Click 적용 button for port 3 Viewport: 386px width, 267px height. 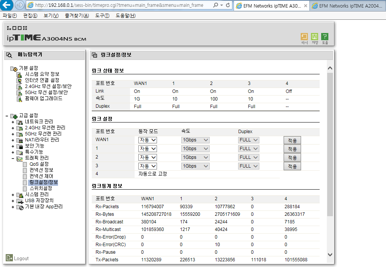(292, 166)
